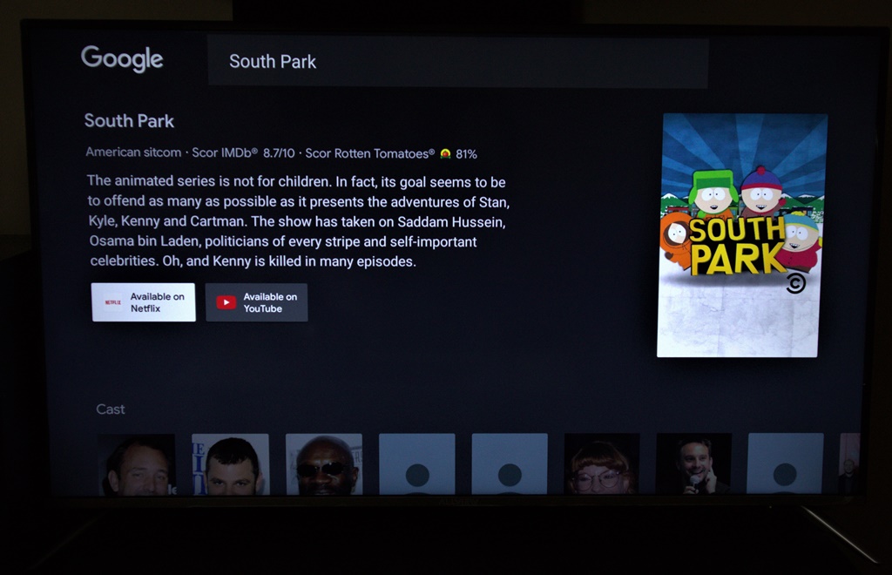
Task: Select the second cast member photo
Action: click(230, 464)
